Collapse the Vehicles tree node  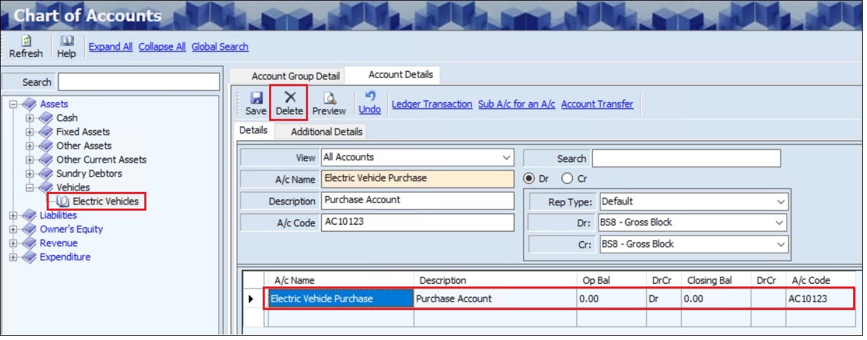pyautogui.click(x=30, y=188)
